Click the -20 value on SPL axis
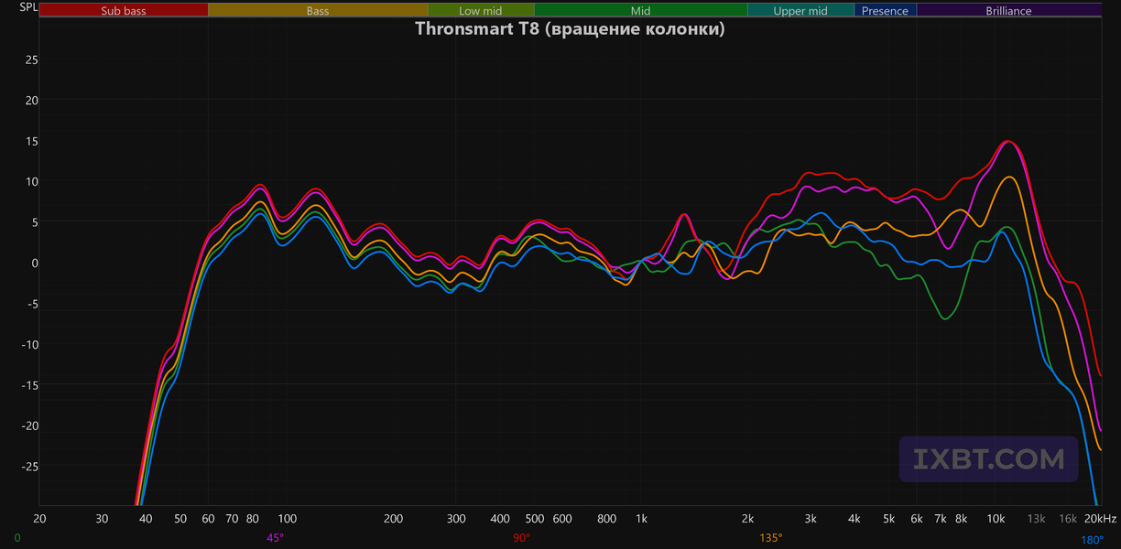The width and height of the screenshot is (1121, 549). click(30, 425)
